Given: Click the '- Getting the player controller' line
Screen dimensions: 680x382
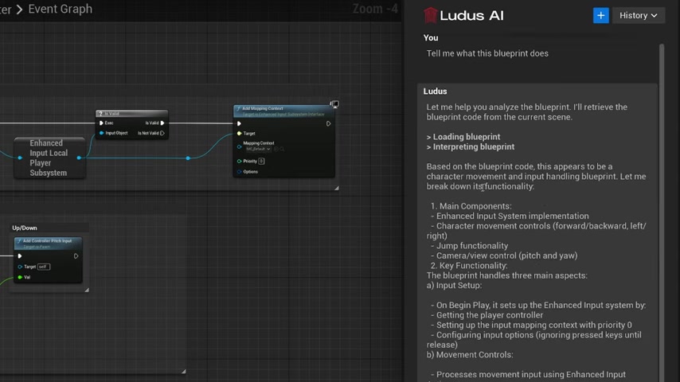Looking at the screenshot, I should click(487, 315).
